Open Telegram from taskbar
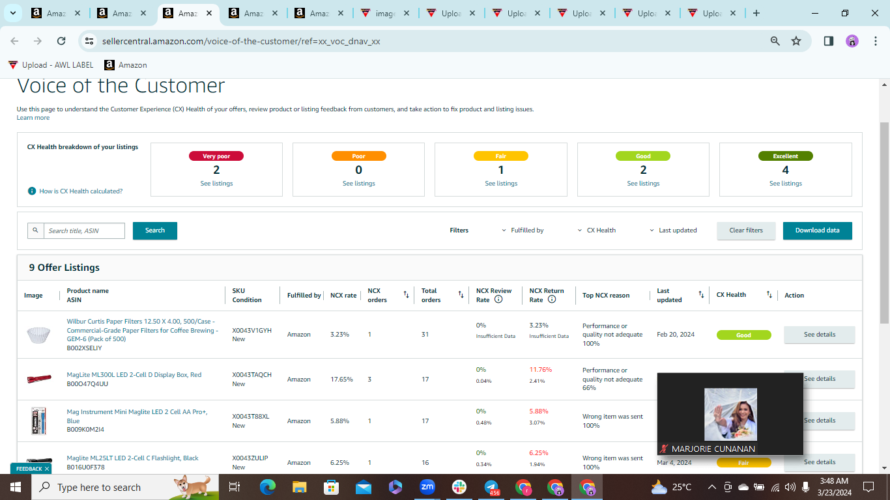The width and height of the screenshot is (890, 500). (491, 487)
